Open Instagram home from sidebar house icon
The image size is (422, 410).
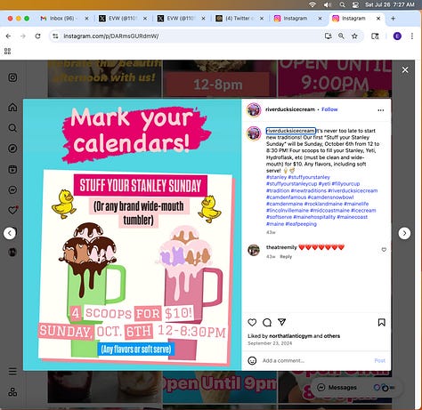pos(12,107)
